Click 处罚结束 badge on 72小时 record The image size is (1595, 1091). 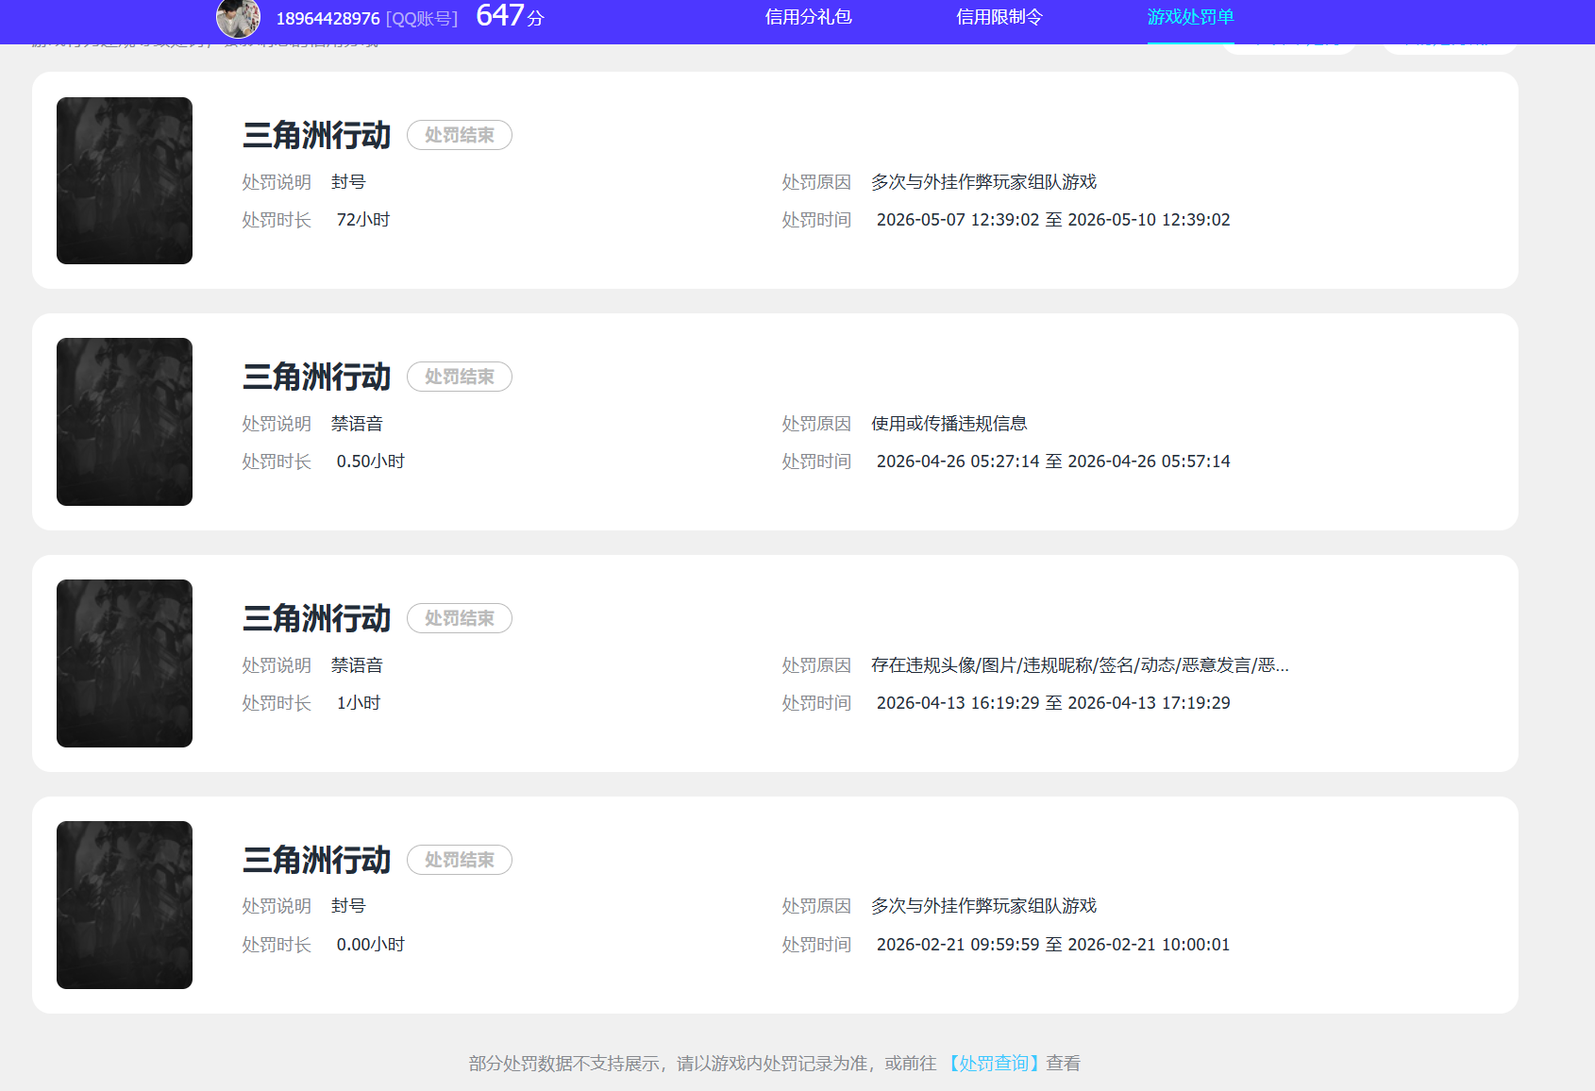460,135
